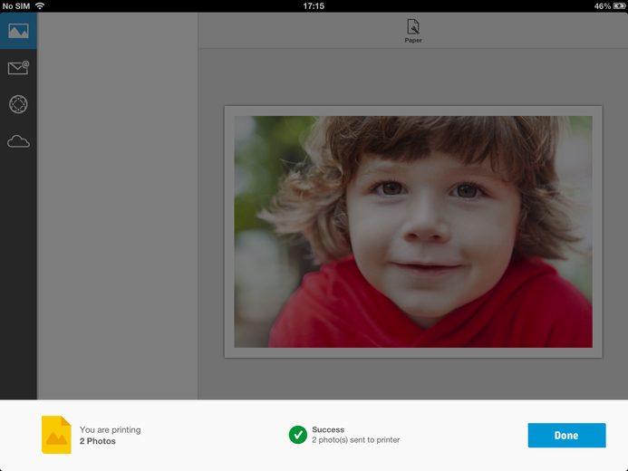This screenshot has width=628, height=471.
Task: Tap the "No SIM" carrier text
Action: click(x=16, y=6)
